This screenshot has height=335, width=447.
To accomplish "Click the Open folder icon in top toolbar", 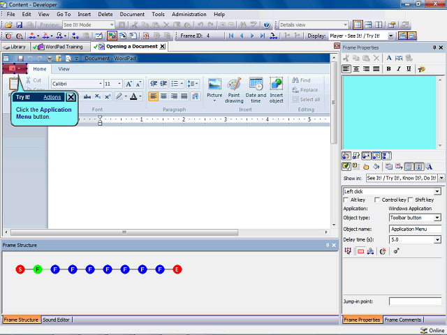I will (9, 25).
